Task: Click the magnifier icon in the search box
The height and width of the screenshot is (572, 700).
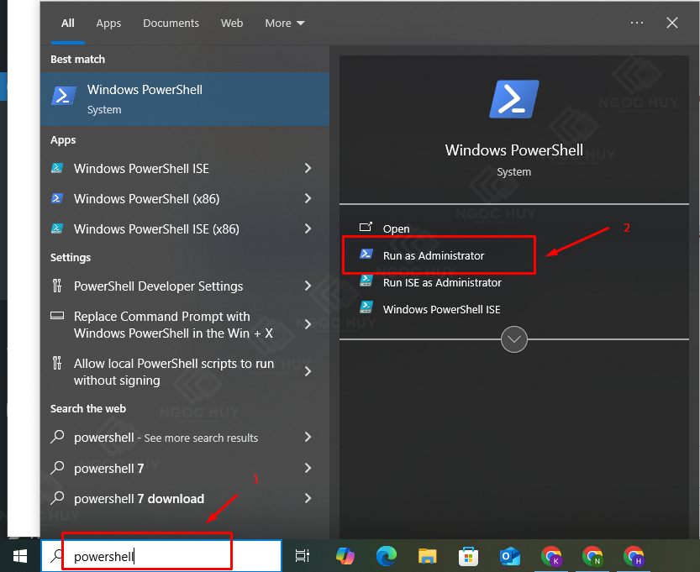Action: (x=56, y=556)
